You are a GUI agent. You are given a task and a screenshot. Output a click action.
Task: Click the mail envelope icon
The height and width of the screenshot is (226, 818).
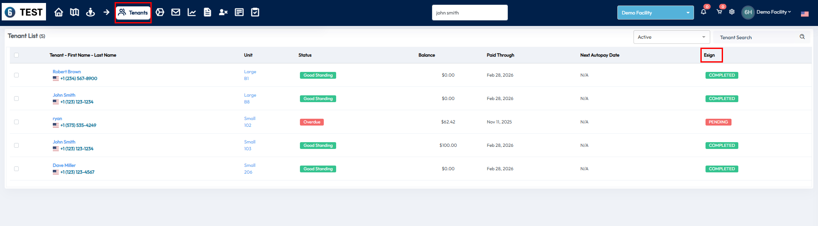(176, 12)
